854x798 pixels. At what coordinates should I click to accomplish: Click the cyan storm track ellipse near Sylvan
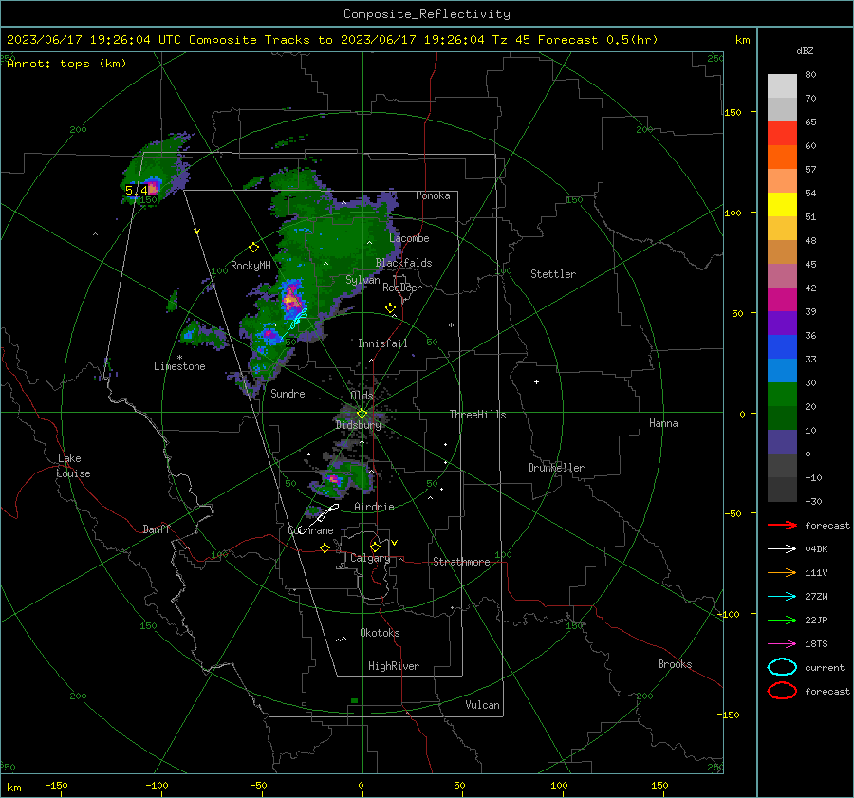point(299,318)
